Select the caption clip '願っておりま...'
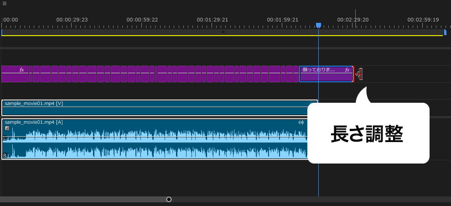This screenshot has width=451, height=206. pyautogui.click(x=326, y=74)
